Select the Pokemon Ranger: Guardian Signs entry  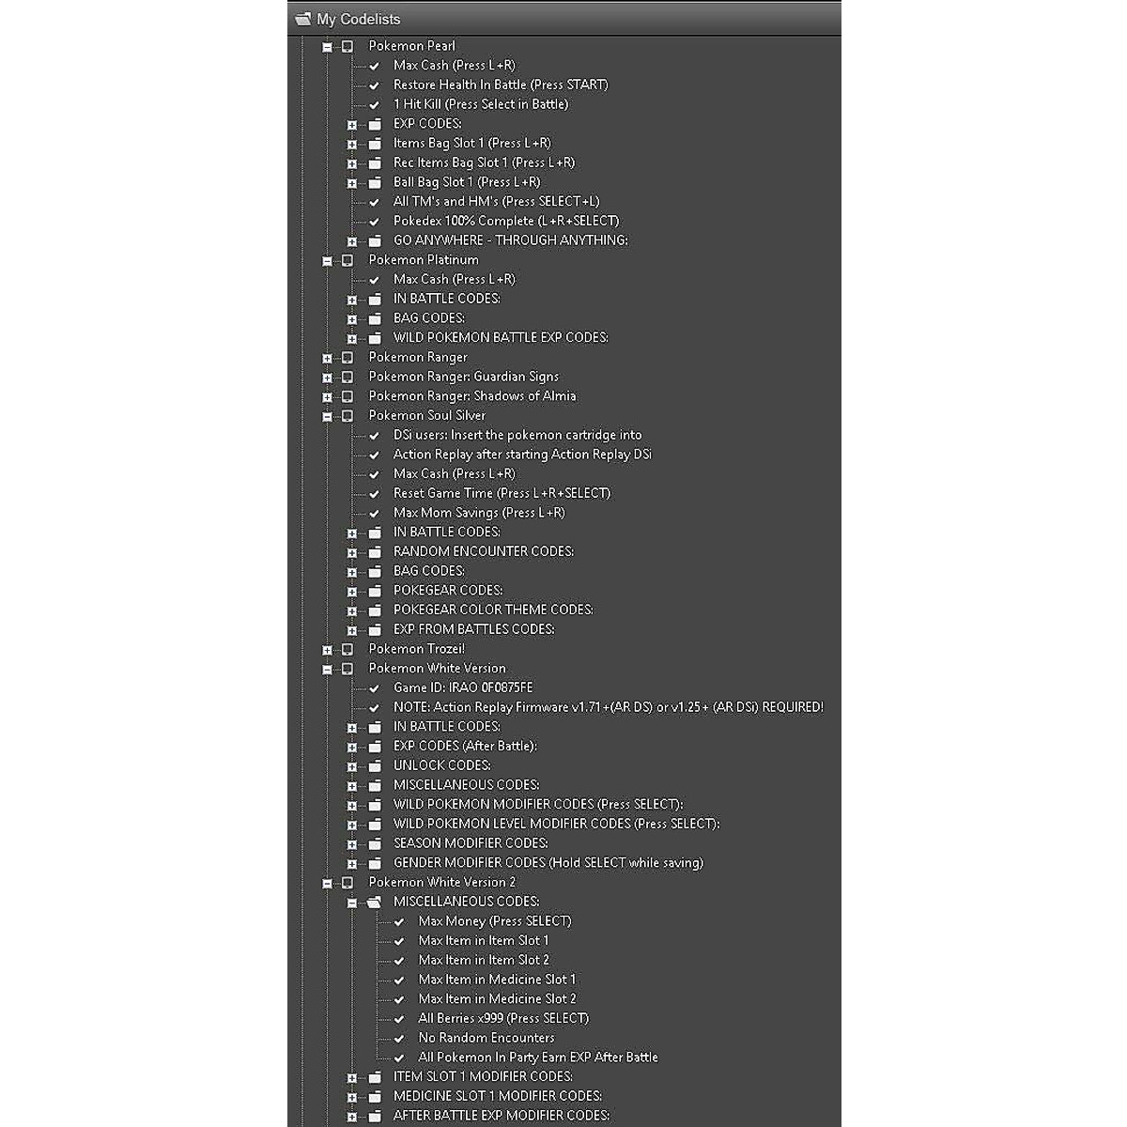pos(463,377)
